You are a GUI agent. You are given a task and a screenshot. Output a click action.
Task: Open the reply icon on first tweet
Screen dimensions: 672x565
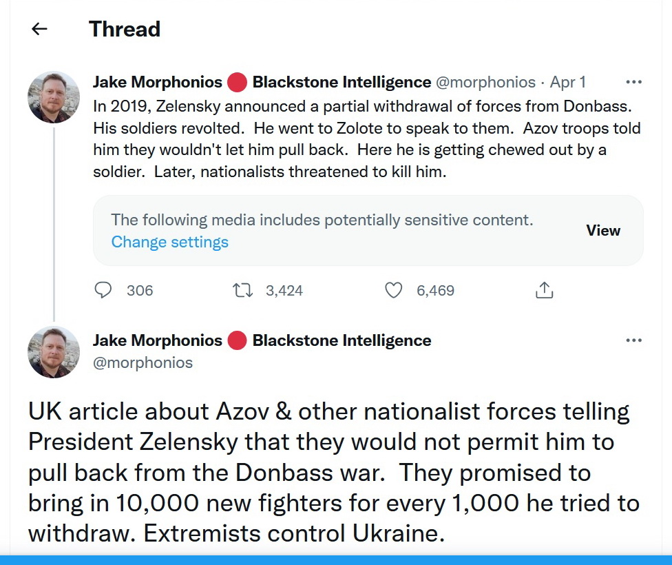103,290
